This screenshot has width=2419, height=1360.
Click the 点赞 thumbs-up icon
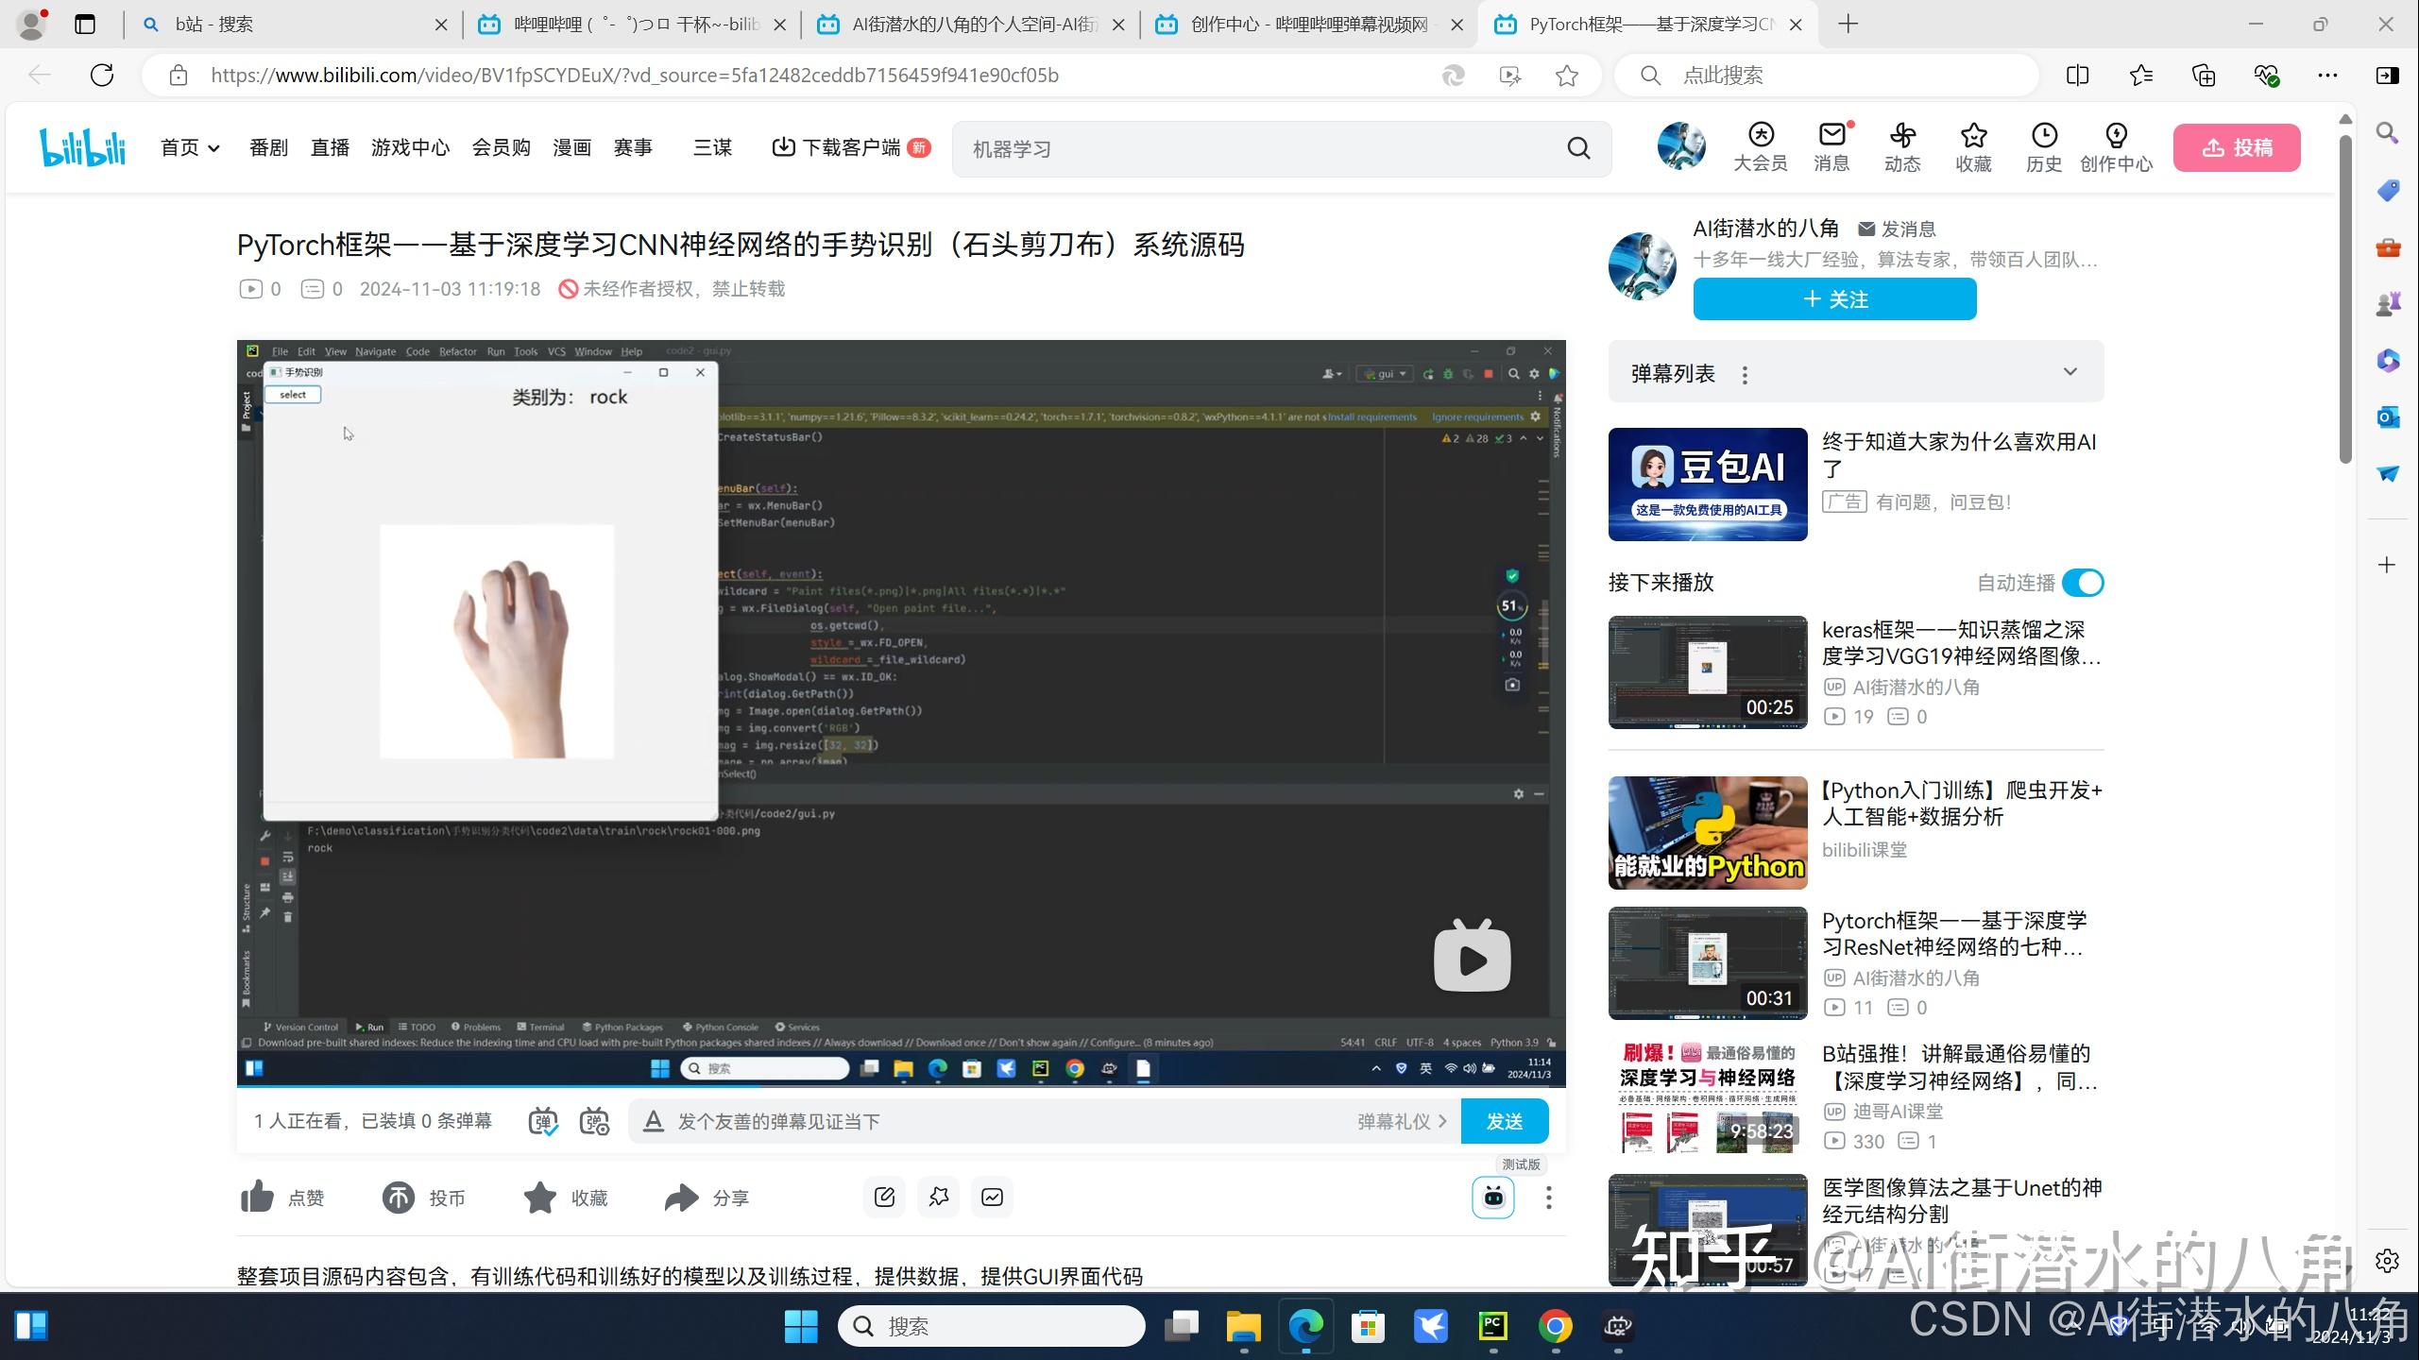click(257, 1197)
